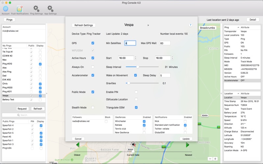
Task: Zoom in the map with plus button
Action: click(215, 159)
